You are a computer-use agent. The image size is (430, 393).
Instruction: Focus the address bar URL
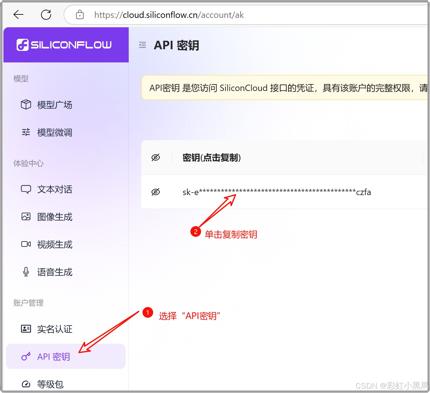[x=169, y=15]
